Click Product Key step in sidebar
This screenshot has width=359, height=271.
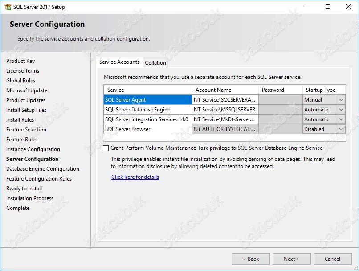[x=20, y=61]
